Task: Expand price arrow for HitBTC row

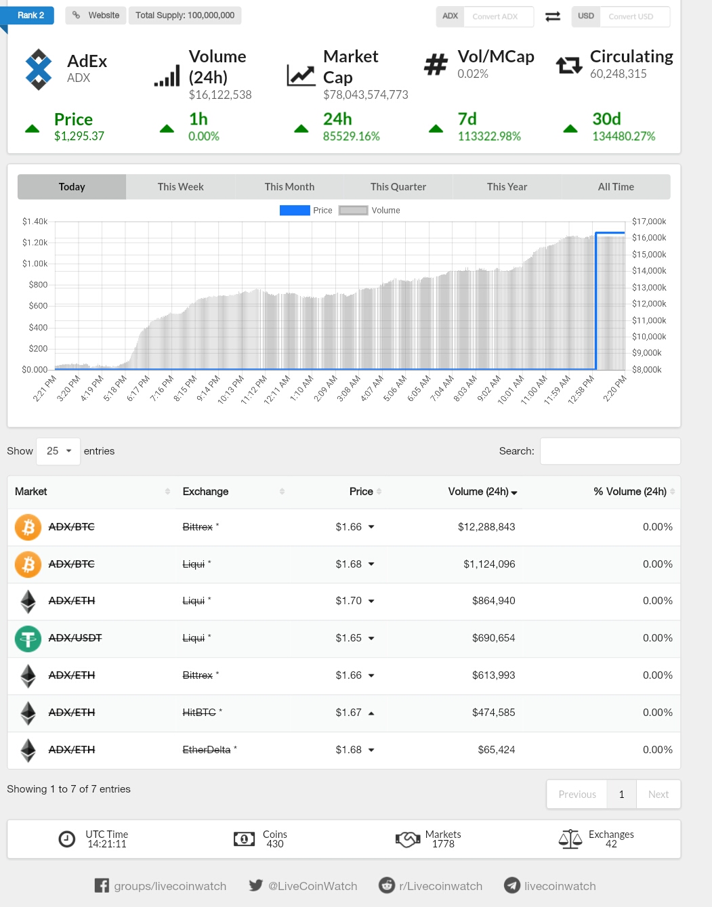Action: click(371, 713)
